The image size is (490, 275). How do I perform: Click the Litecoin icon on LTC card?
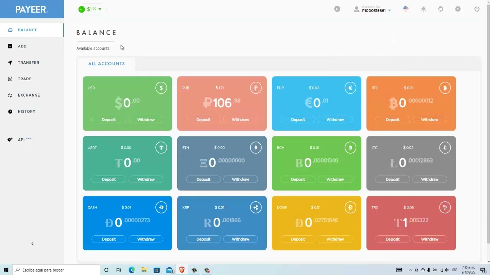445,147
